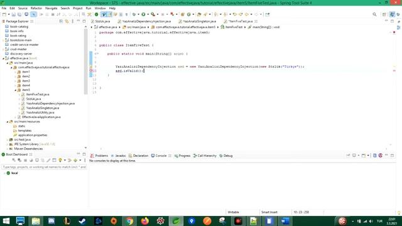Collapse the src/main/java folder
Viewport: 402px width, 226px height.
8,63
